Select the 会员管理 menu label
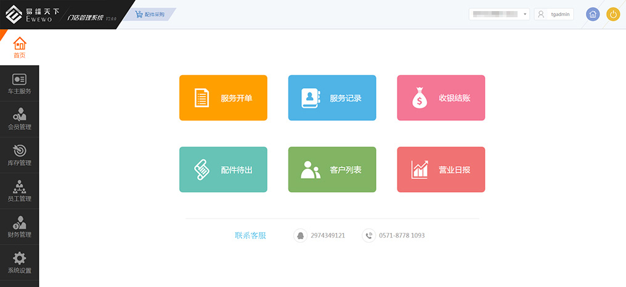The image size is (626, 287). click(x=20, y=127)
